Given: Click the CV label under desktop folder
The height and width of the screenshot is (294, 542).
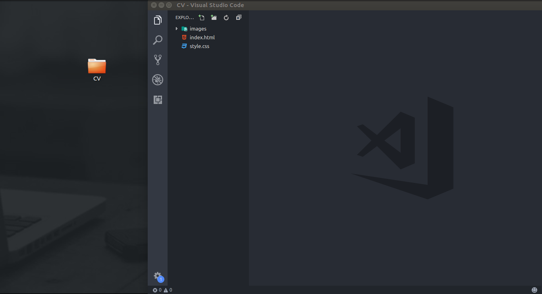Looking at the screenshot, I should point(97,79).
